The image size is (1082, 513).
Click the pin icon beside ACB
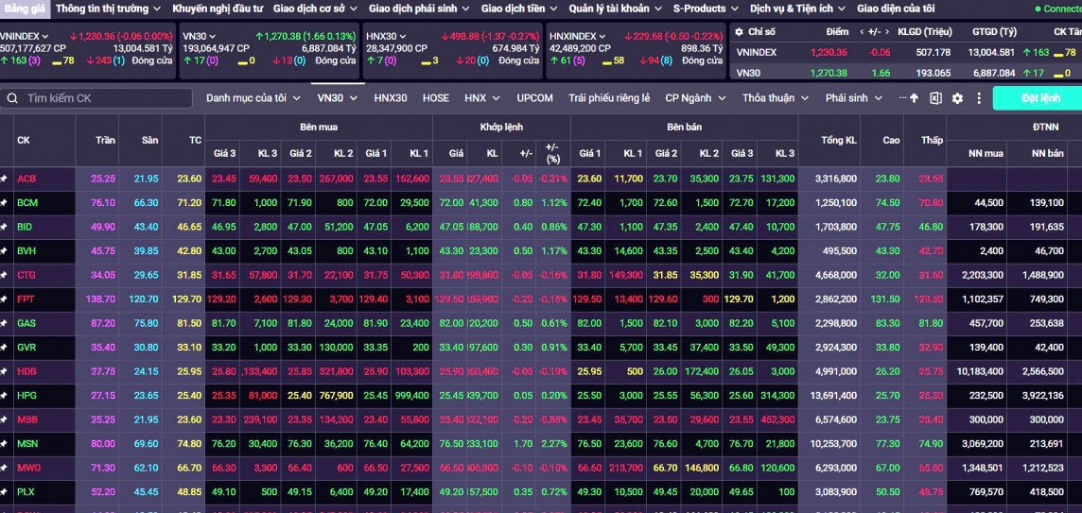click(x=5, y=179)
